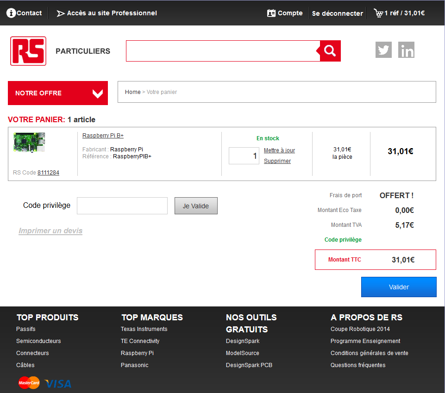
Task: Select Se déconnecter to log out
Action: coord(338,13)
